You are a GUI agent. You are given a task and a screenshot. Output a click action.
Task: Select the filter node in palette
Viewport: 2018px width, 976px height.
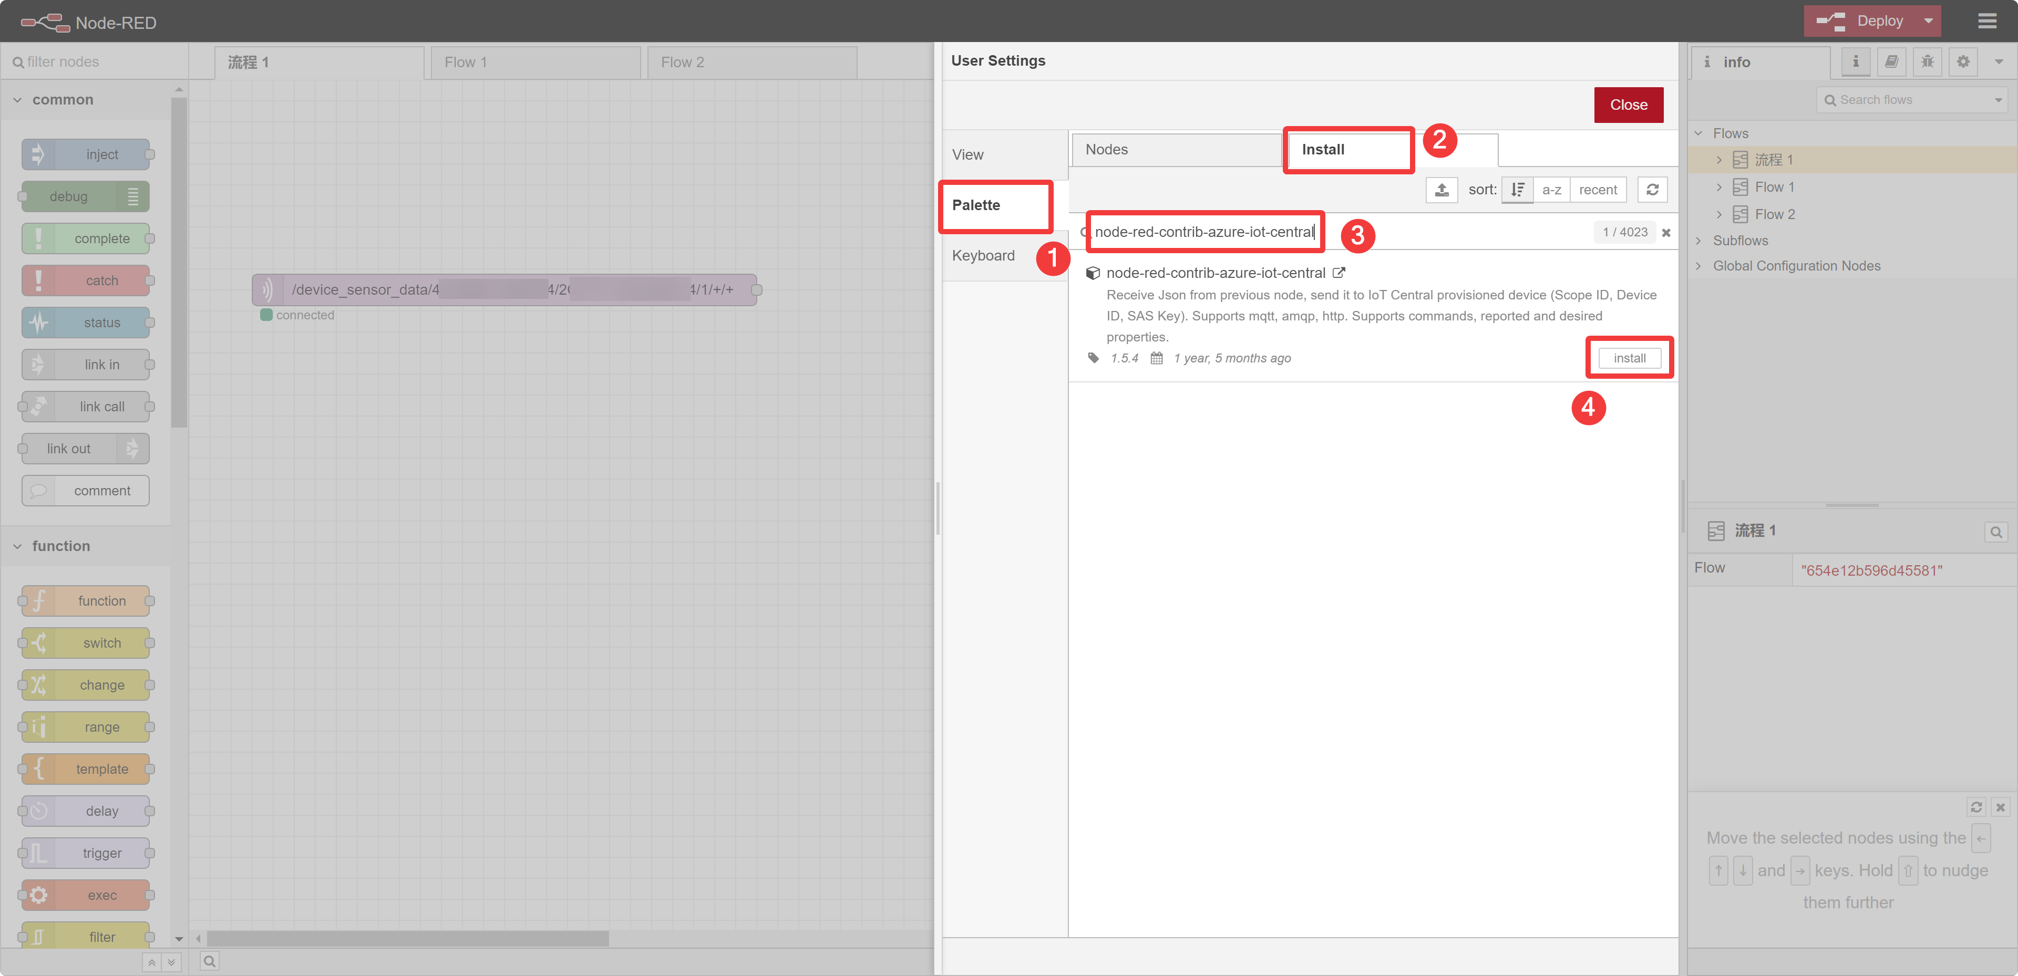[86, 935]
